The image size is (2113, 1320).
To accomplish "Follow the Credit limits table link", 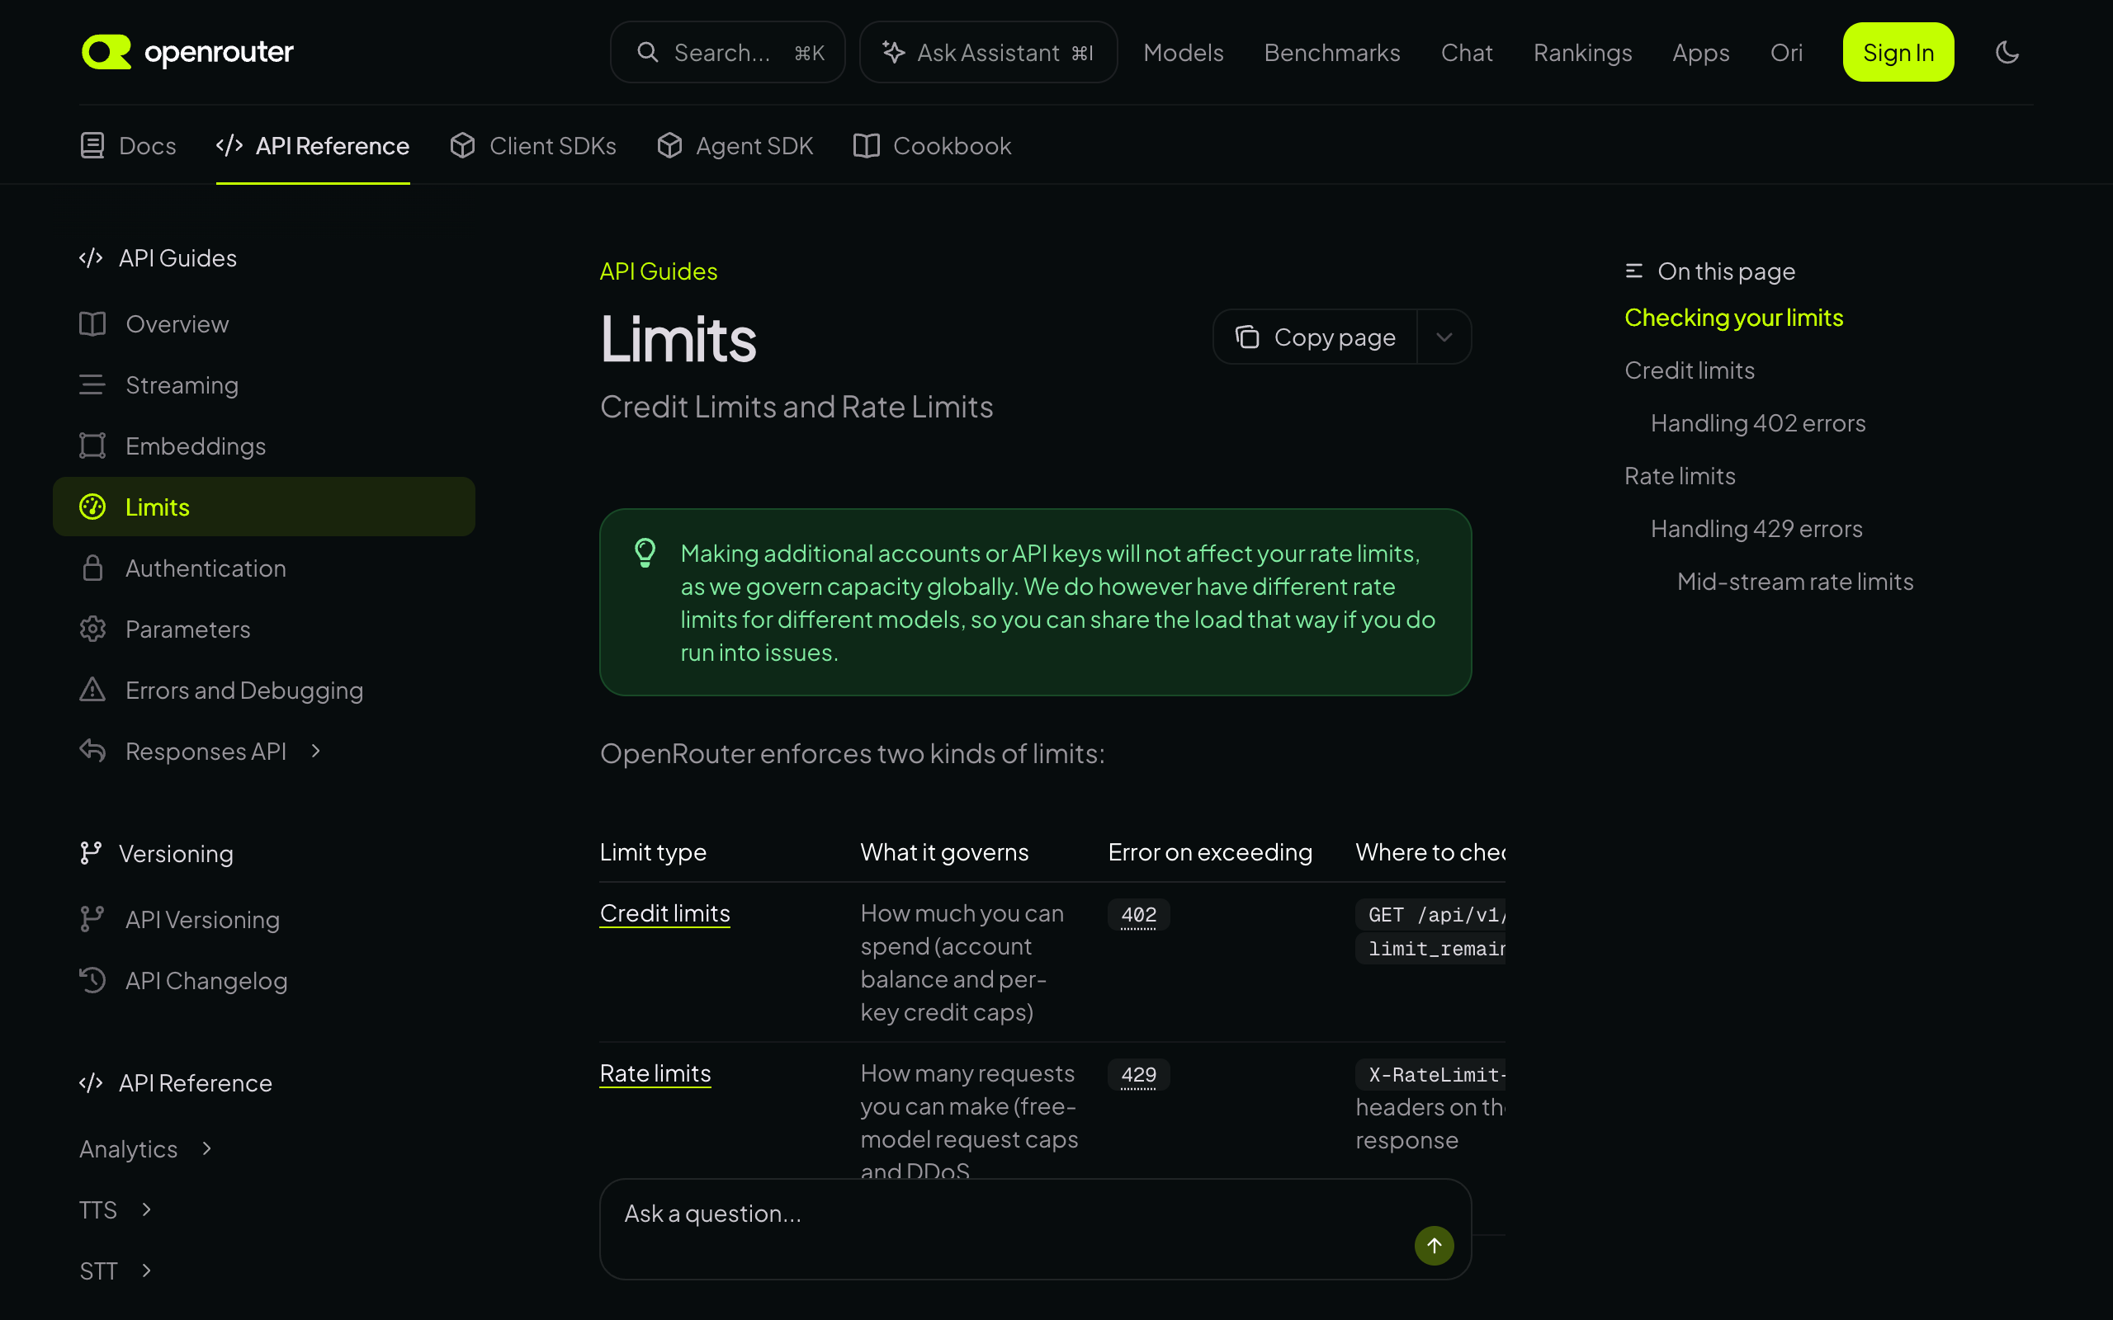I will point(664,913).
